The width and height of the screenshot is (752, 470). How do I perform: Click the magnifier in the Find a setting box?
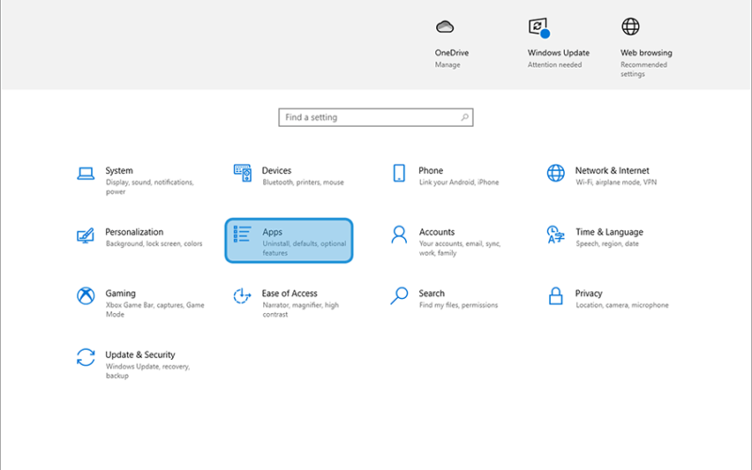(x=464, y=117)
